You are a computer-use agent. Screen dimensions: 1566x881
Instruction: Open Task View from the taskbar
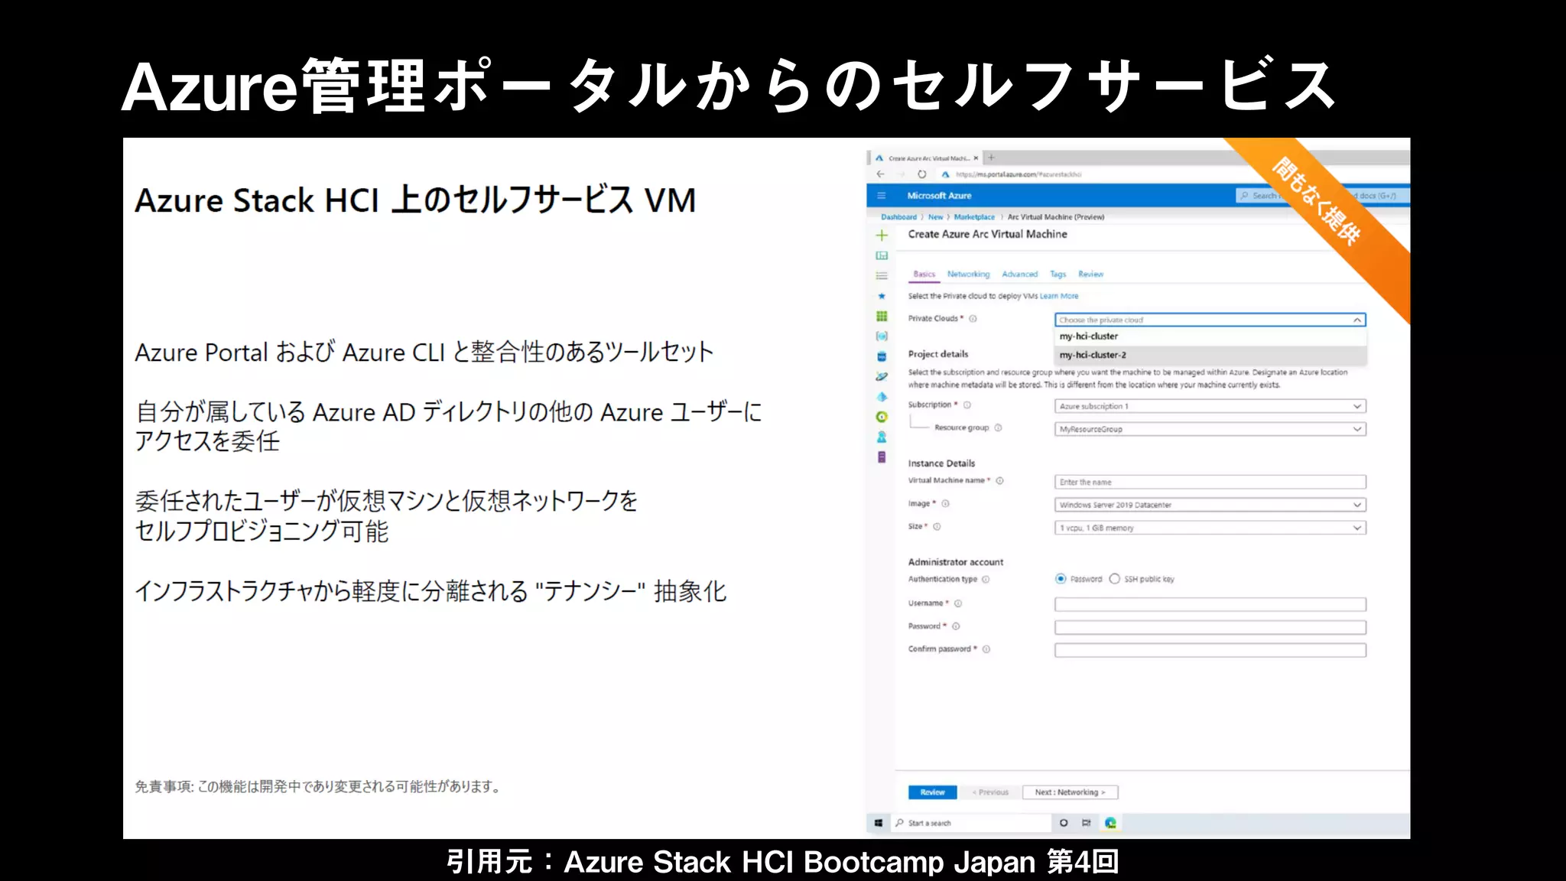coord(1087,823)
